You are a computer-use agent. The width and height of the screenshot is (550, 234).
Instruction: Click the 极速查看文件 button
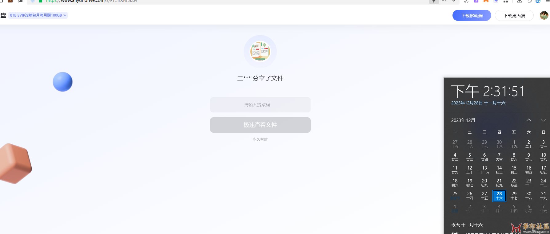click(260, 125)
